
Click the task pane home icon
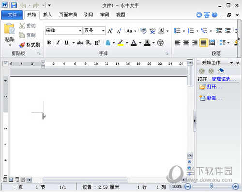coord(221,71)
